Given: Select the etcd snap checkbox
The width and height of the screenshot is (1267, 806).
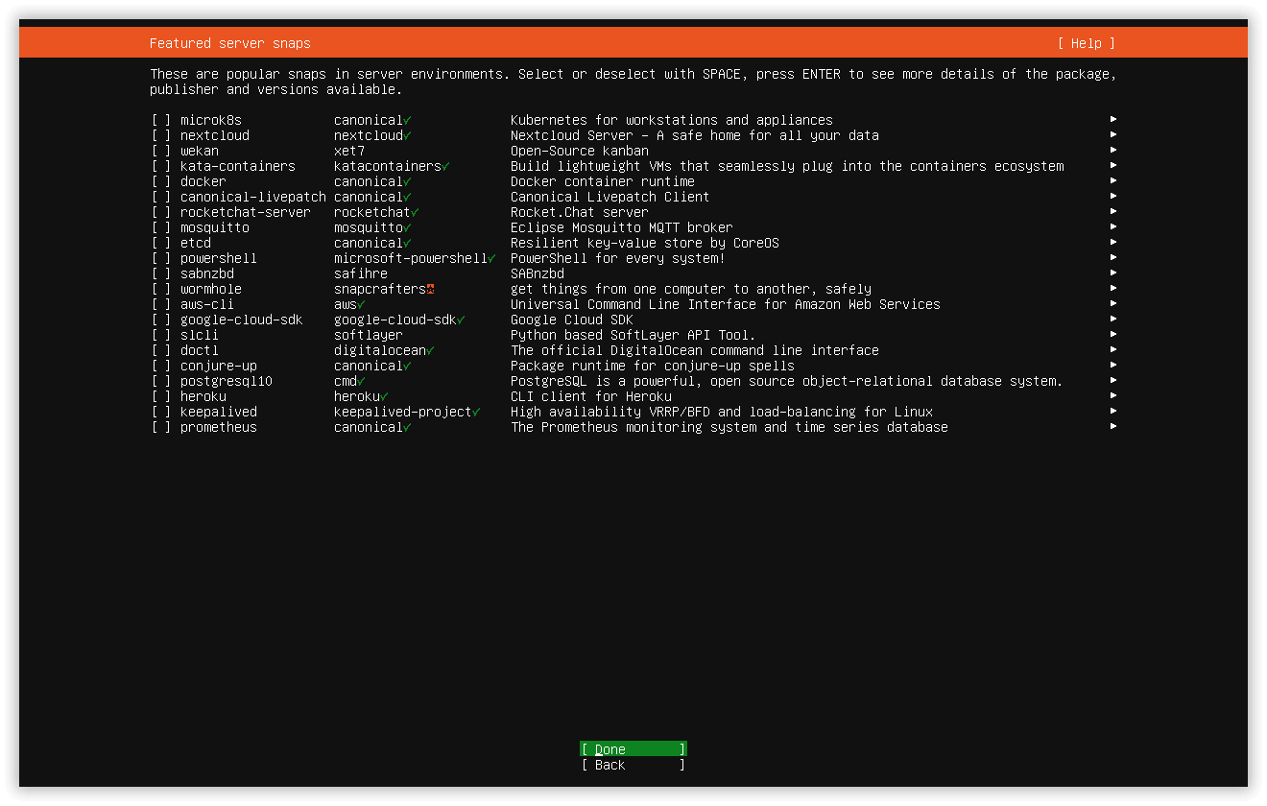Looking at the screenshot, I should click(161, 243).
